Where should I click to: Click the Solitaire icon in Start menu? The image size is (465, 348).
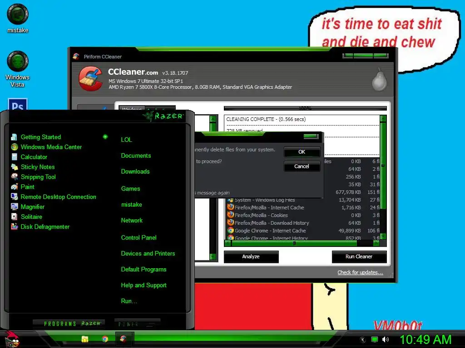pos(14,217)
